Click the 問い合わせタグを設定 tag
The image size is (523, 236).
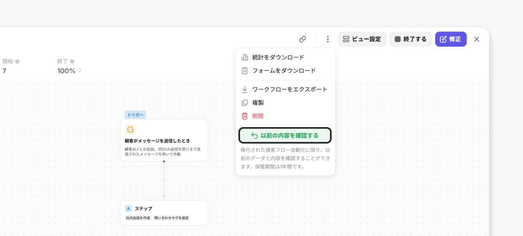pos(171,218)
